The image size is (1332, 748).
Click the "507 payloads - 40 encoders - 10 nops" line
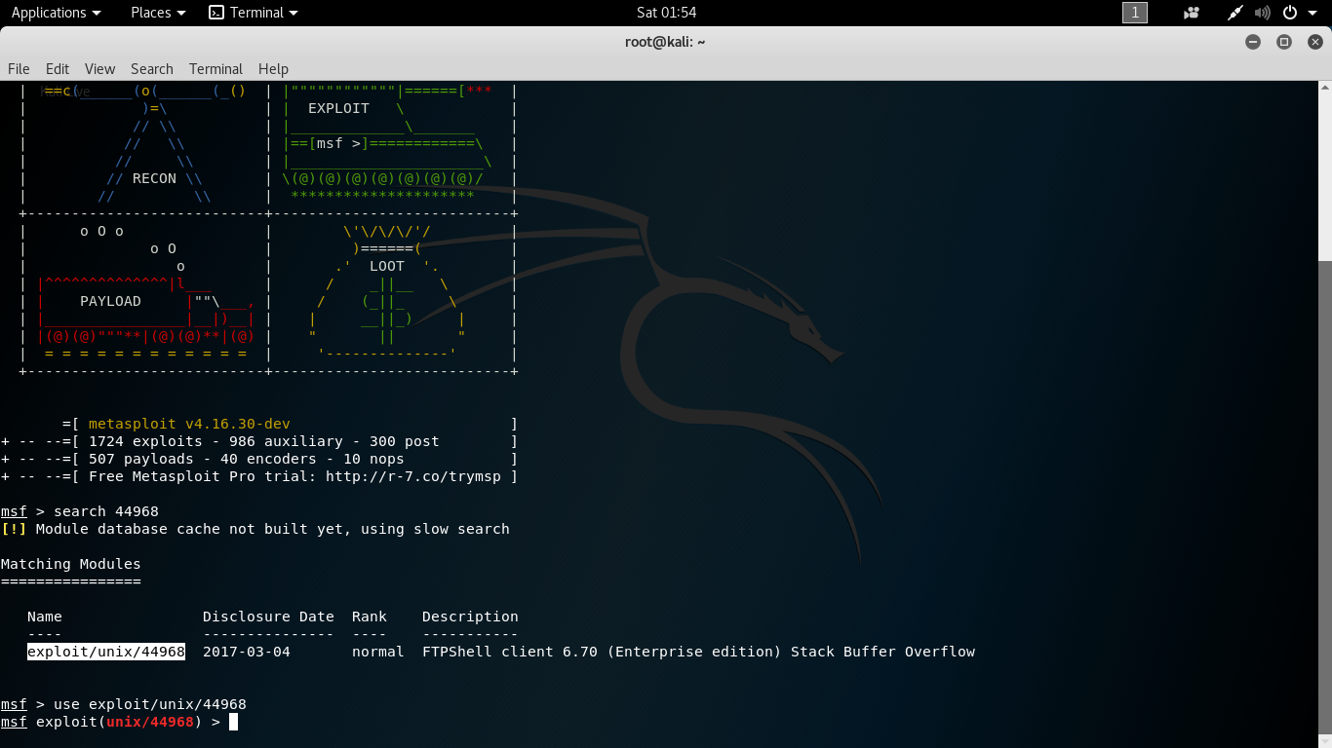pyautogui.click(x=247, y=459)
